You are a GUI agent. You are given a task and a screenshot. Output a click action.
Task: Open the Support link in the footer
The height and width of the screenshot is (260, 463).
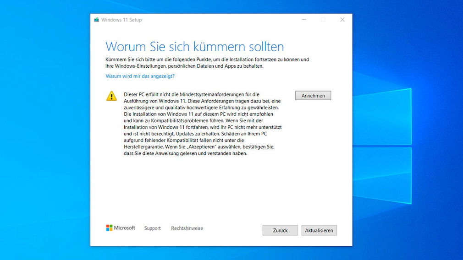(152, 228)
